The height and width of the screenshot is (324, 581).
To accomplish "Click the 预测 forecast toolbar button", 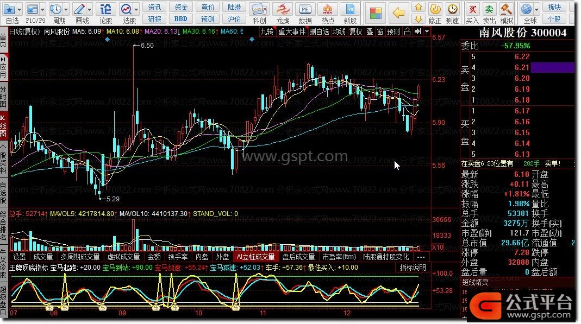I will (x=208, y=18).
